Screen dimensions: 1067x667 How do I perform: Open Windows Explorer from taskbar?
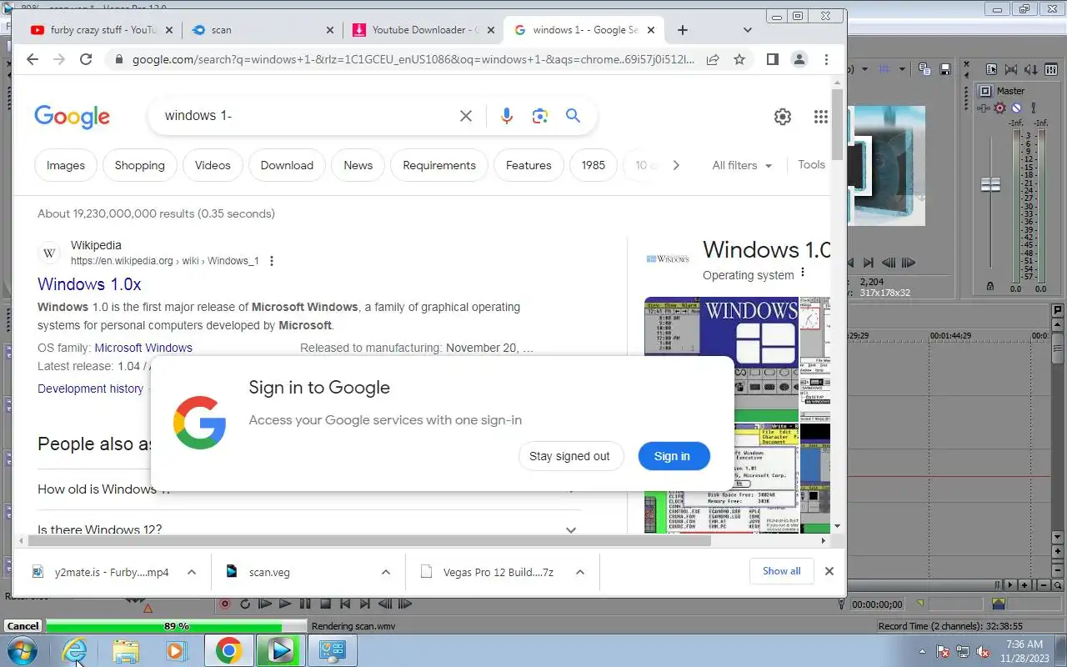pyautogui.click(x=126, y=651)
